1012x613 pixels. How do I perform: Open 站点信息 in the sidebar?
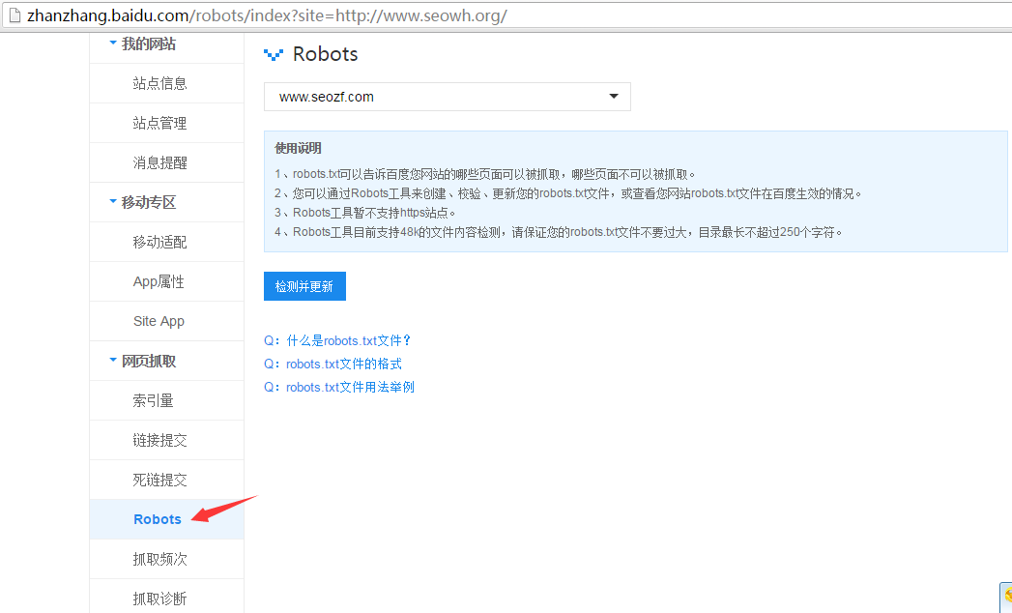click(159, 83)
